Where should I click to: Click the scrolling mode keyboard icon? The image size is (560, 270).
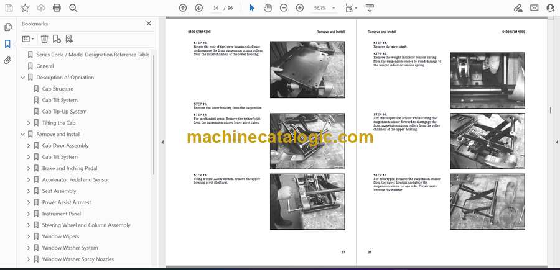tap(370, 8)
